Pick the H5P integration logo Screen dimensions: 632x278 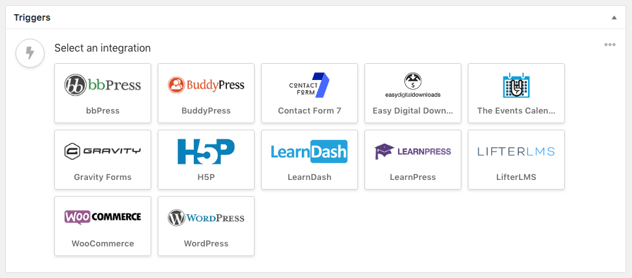pyautogui.click(x=206, y=152)
